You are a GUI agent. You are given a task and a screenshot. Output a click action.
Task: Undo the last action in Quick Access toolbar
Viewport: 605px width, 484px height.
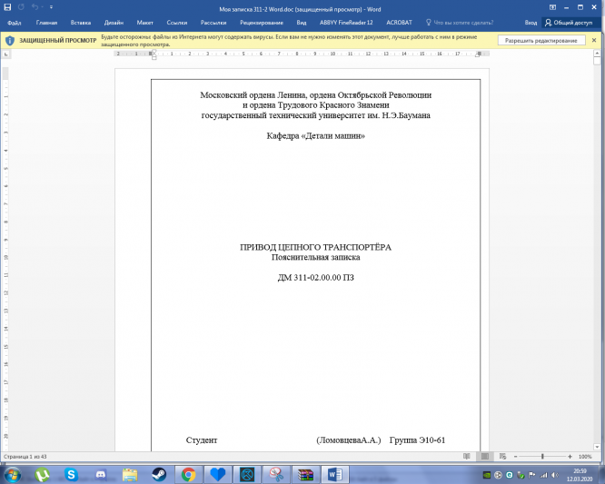point(35,7)
